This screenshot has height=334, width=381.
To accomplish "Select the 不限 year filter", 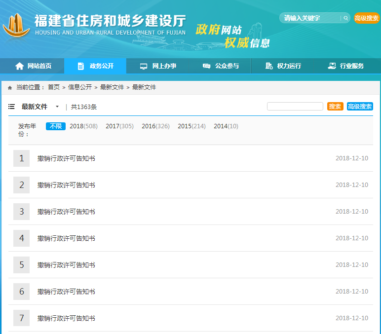I will pyautogui.click(x=56, y=126).
